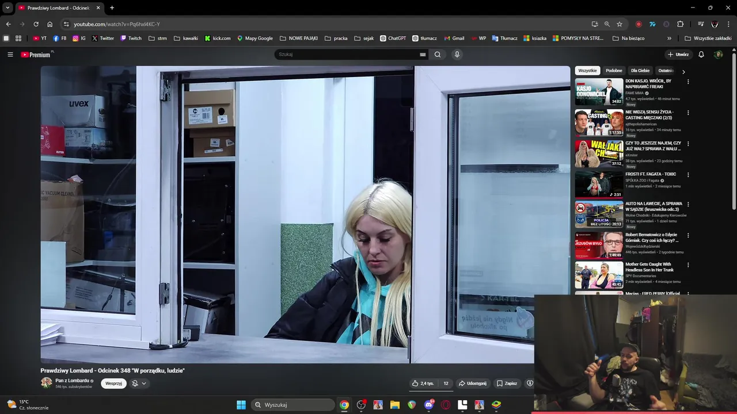Bookmark this page with the star icon
The height and width of the screenshot is (414, 737).
[x=620, y=24]
